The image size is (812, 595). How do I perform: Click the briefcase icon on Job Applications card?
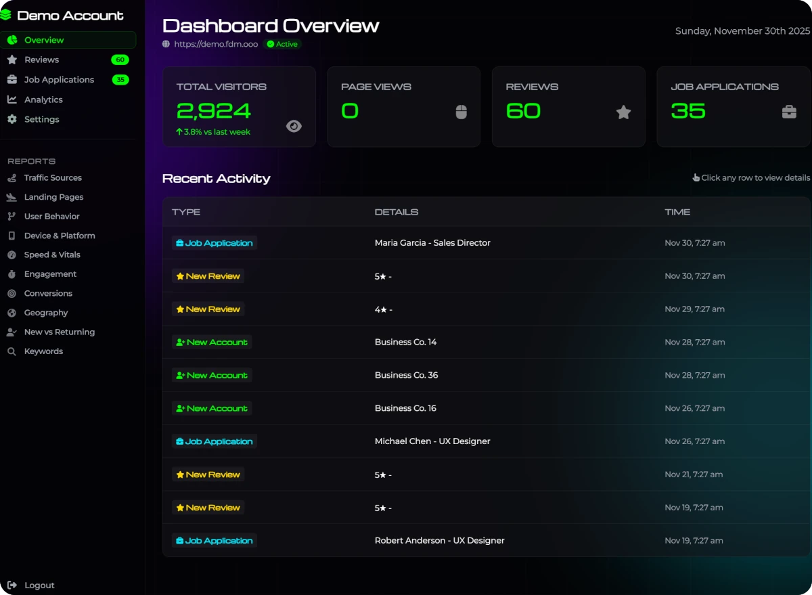[x=789, y=112]
